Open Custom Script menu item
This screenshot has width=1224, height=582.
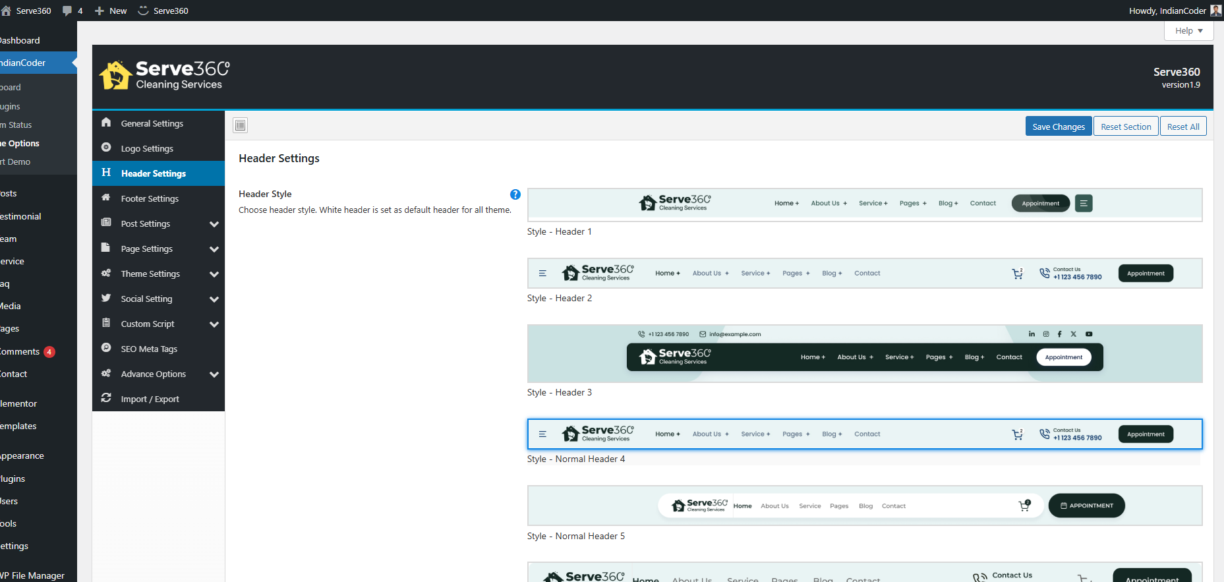point(148,324)
